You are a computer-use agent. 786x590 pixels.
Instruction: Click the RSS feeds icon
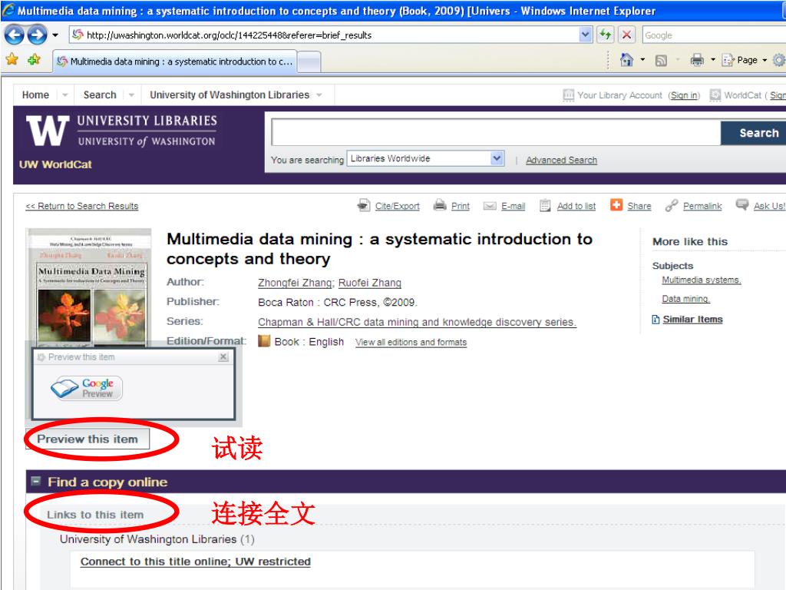pyautogui.click(x=661, y=61)
